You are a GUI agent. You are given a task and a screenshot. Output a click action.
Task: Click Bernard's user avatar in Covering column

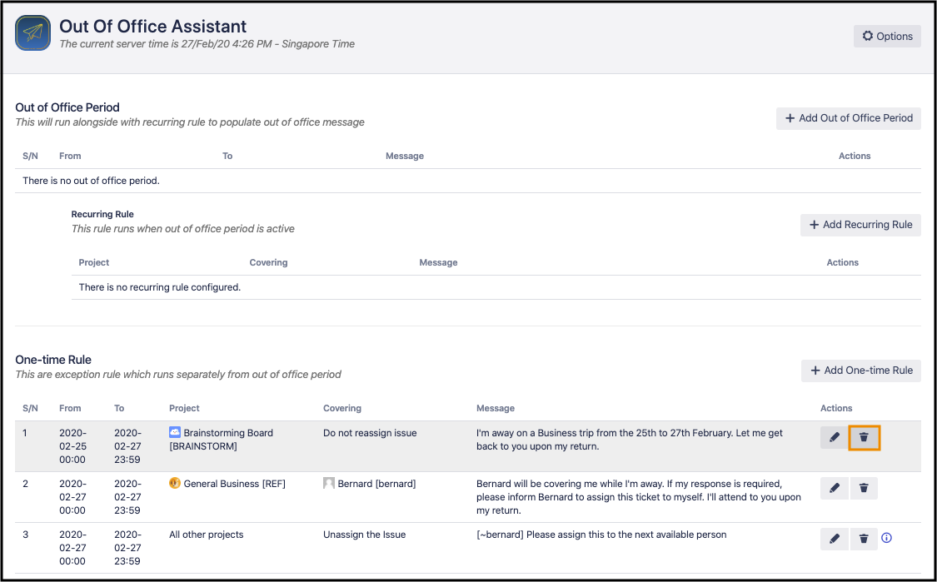pos(329,483)
